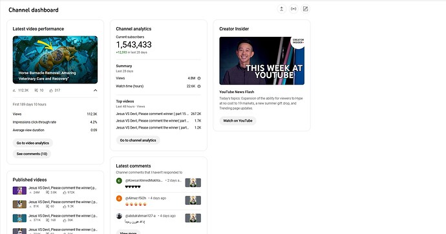Viewport: 446px width, 234px height.
Task: Click the Views info icon in Summary
Action: (199, 78)
